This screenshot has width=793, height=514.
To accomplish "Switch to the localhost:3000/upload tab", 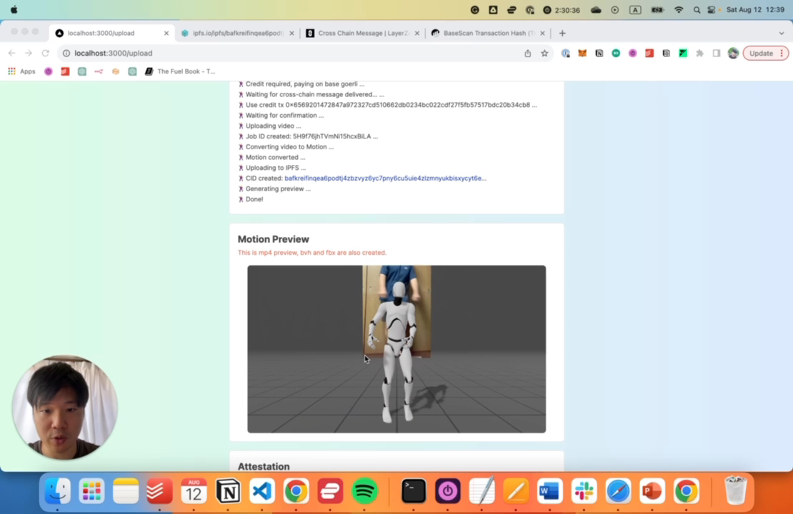I will [x=112, y=33].
